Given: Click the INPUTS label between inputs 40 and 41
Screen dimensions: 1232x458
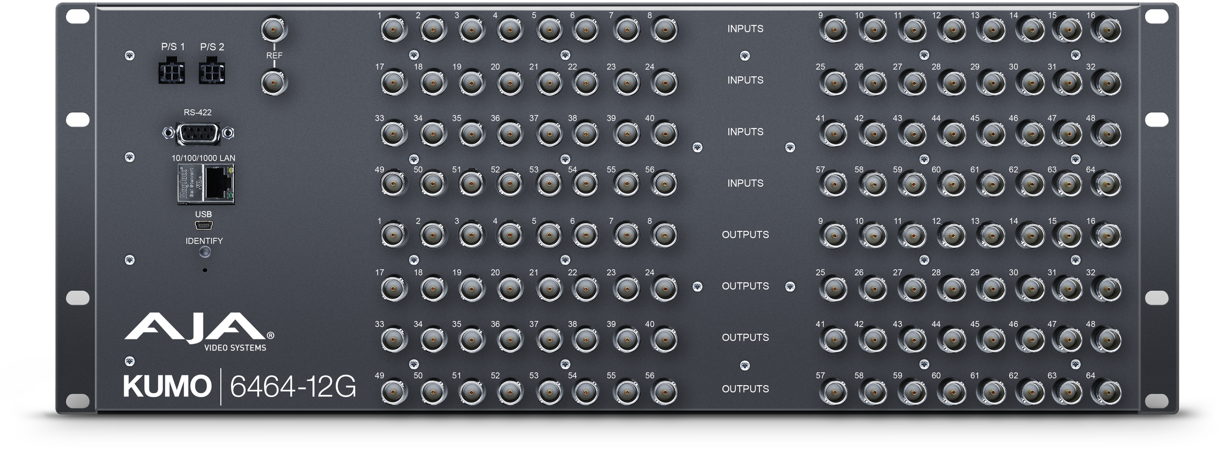Looking at the screenshot, I should (745, 132).
